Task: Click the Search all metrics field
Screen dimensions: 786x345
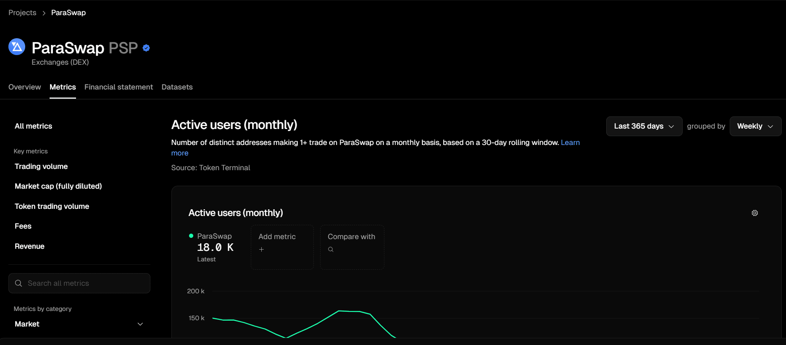Action: 79,283
